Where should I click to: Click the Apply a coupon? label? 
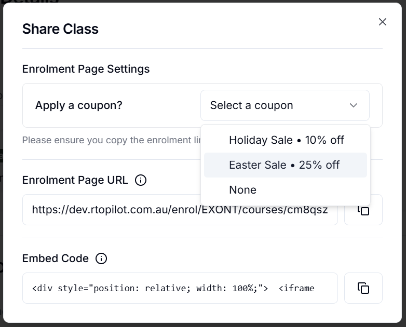click(x=79, y=105)
